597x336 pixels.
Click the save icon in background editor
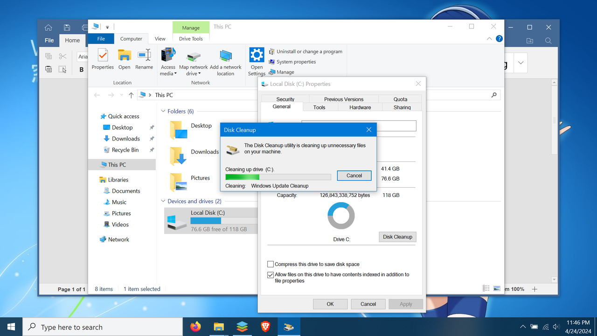click(x=67, y=27)
